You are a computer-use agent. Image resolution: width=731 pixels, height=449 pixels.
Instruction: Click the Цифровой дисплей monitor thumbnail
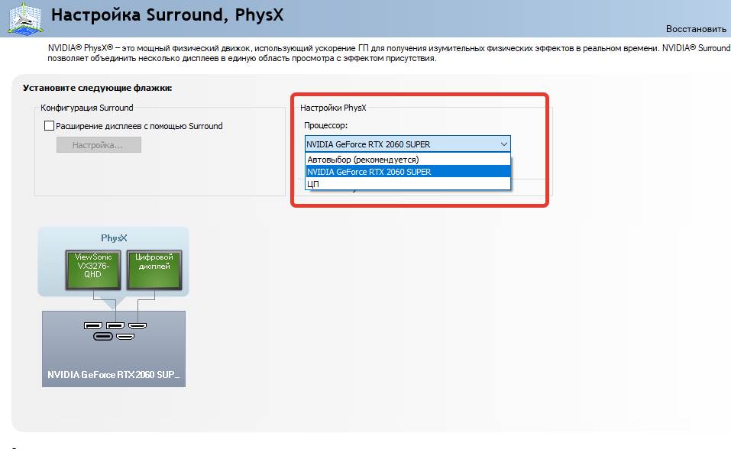[x=154, y=270]
